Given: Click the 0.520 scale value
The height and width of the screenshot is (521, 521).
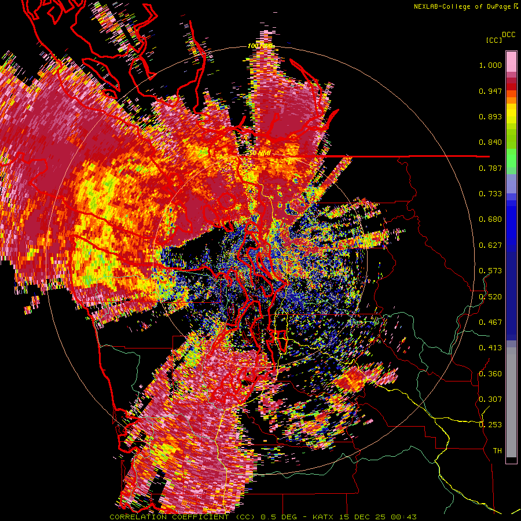Looking at the screenshot, I should coord(490,297).
